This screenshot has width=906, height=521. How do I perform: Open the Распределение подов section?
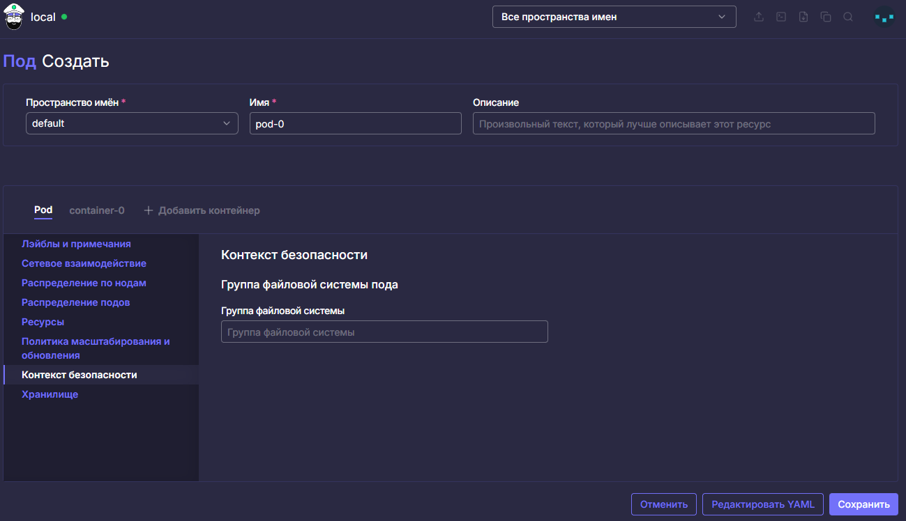(76, 302)
